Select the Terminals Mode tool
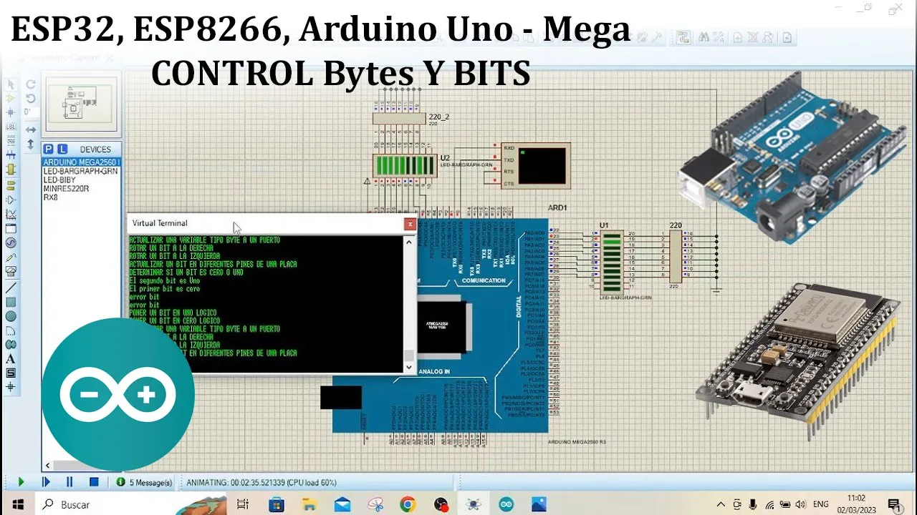917x515 pixels. tap(11, 185)
